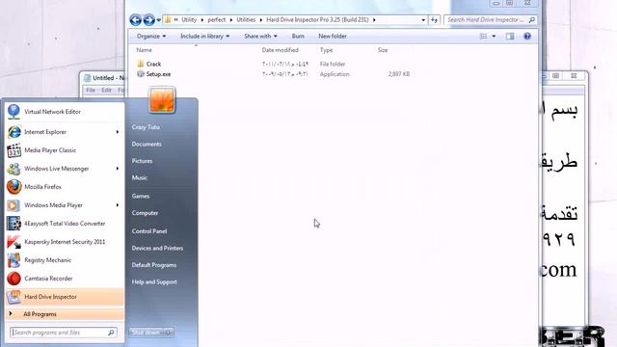Open the Organize dropdown menu
The width and height of the screenshot is (617, 347).
(151, 37)
